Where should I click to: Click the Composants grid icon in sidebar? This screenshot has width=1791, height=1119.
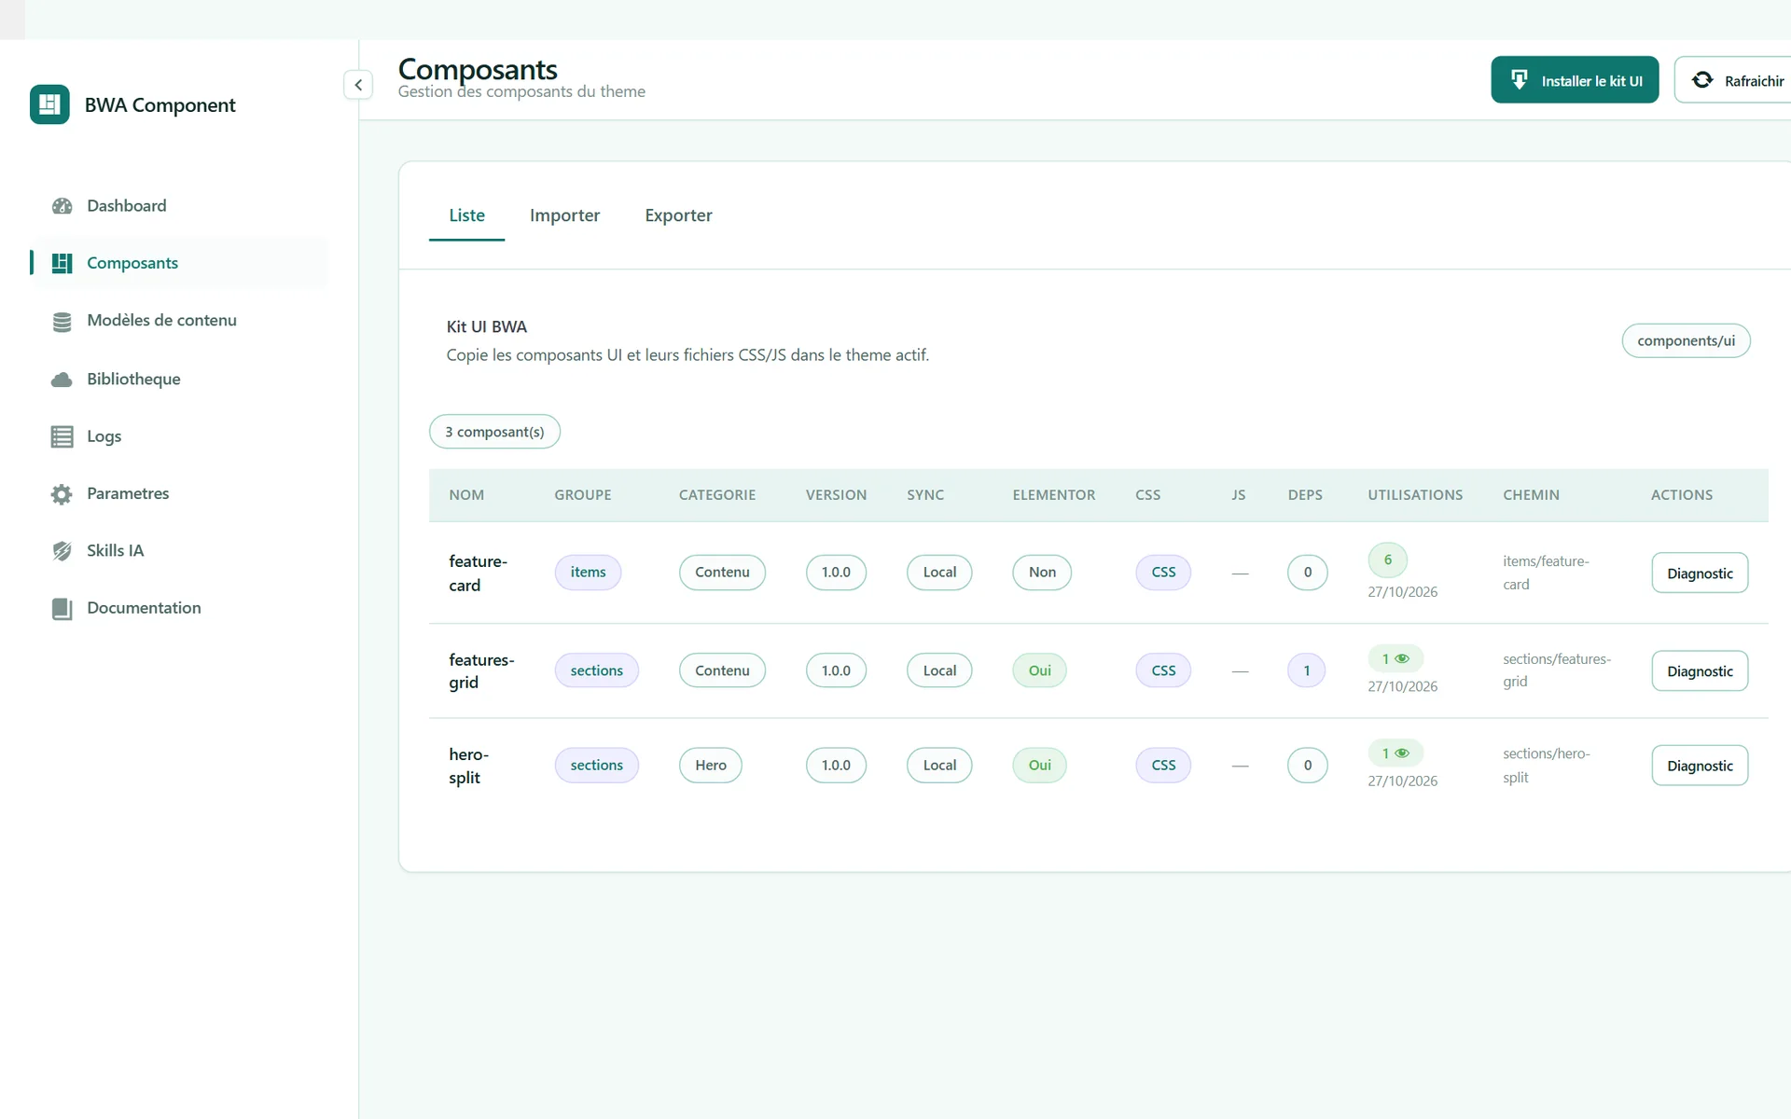(x=62, y=263)
